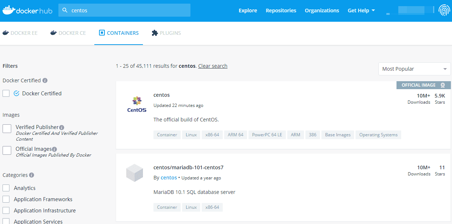Click the mariadb-101-centos7 cube image icon
Viewport: 452px width, 224px height.
pyautogui.click(x=135, y=173)
